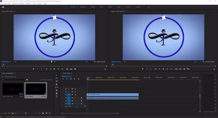218x118 pixels.
Task: Toggle lock on V1 track
Action: (66, 95)
